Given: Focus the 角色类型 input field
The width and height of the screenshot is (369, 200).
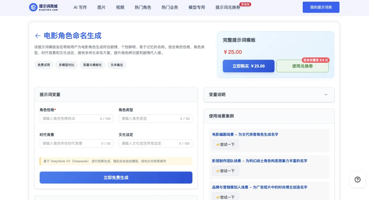Looking at the screenshot, I should click(155, 119).
